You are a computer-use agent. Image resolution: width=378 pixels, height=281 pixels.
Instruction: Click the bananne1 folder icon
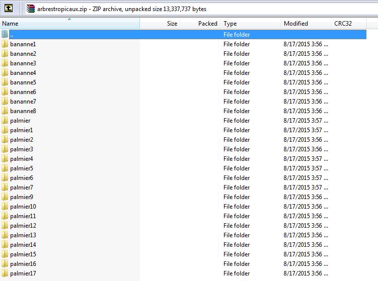pos(5,44)
